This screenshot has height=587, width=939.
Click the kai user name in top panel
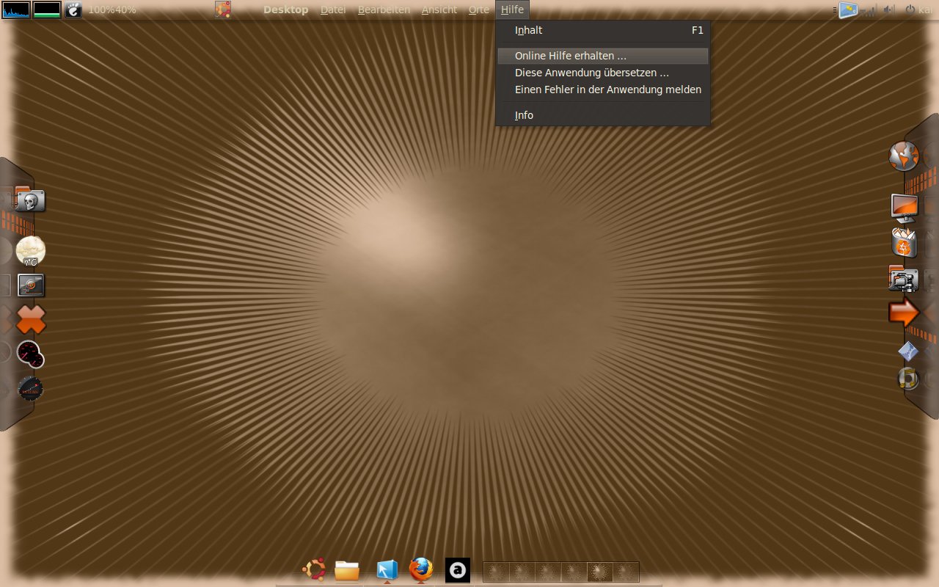[926, 10]
